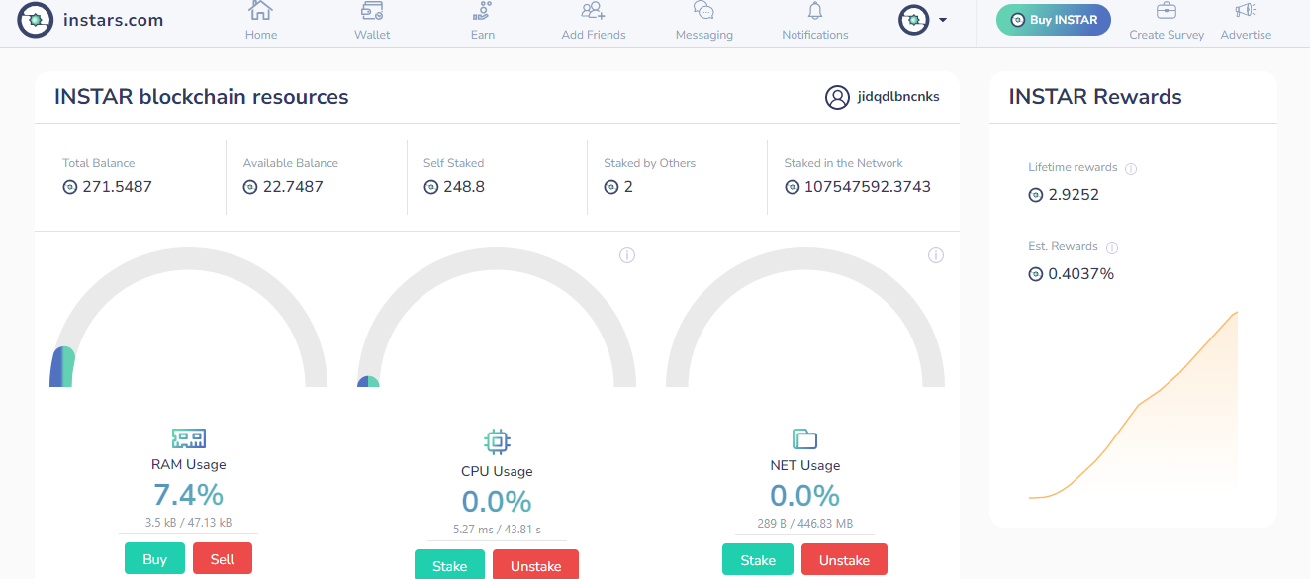Click the username jidqdlbncnks

pos(898,97)
